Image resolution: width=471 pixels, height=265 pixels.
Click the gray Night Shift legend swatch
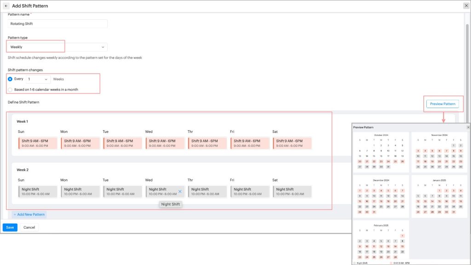click(354, 263)
